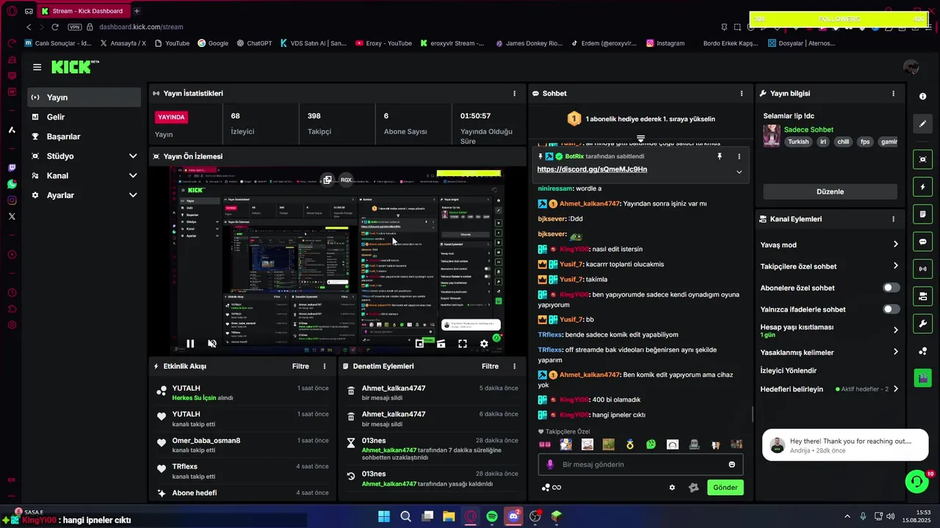This screenshot has height=528, width=940.
Task: Open the user avatar menu
Action: 911,67
